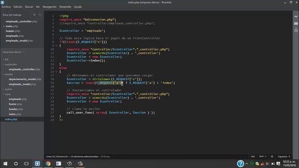Viewport: 299px width, 168px height.
Task: Fold the else block at line 16
Action: (56, 72)
